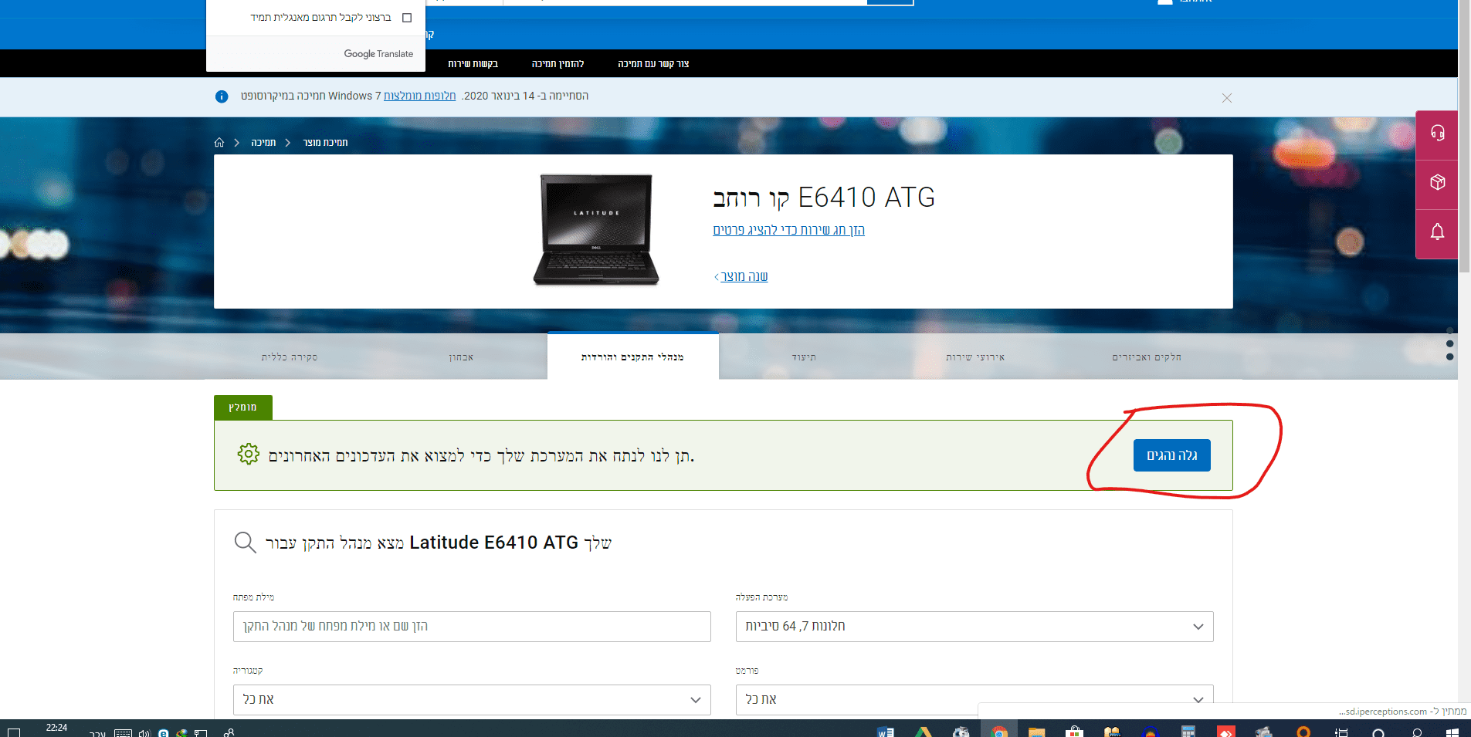Enable the always translate from English checkbox
This screenshot has width=1471, height=737.
(x=407, y=17)
